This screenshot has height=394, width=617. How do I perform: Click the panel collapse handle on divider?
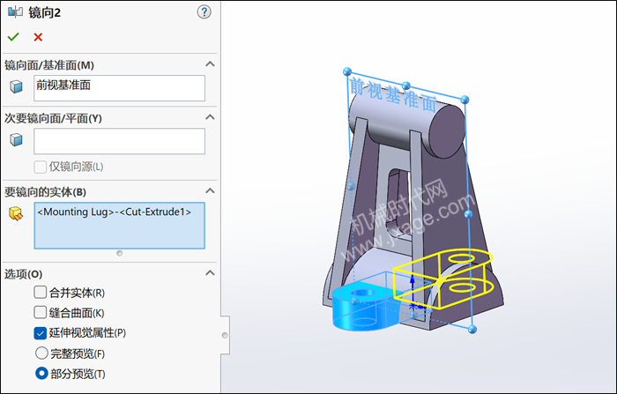(224, 335)
